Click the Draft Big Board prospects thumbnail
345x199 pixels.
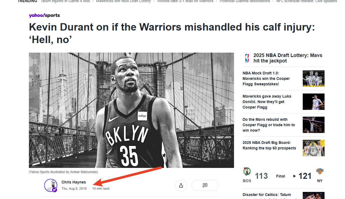pyautogui.click(x=314, y=148)
